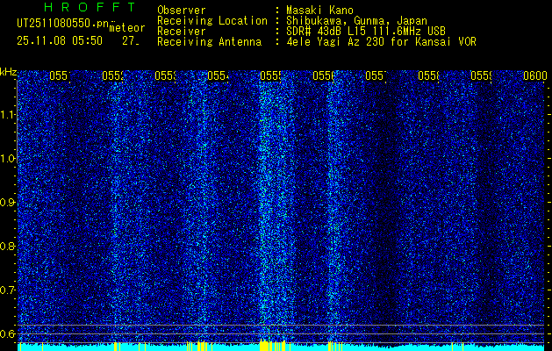552x351 pixels.
Task: Click the 0557 time marker
Action: [x=376, y=75]
